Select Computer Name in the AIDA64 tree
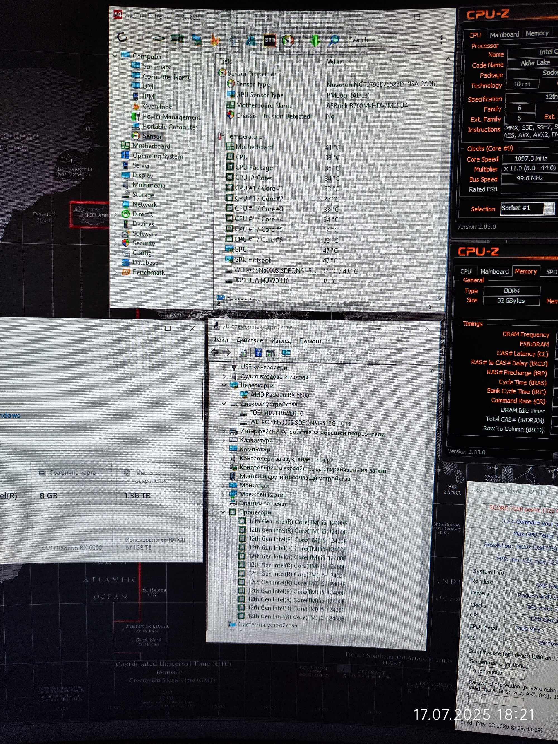Viewport: 558px width, 744px height. pyautogui.click(x=167, y=77)
